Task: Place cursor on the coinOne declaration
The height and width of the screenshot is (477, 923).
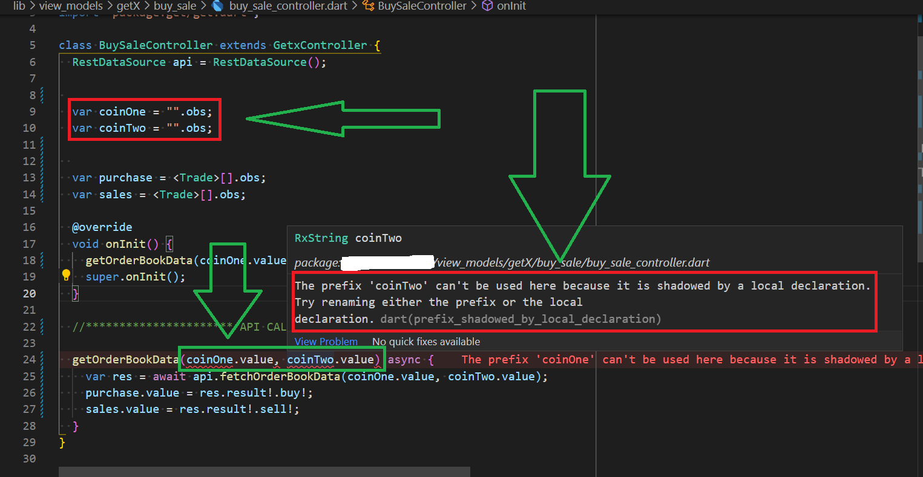Action: [123, 111]
